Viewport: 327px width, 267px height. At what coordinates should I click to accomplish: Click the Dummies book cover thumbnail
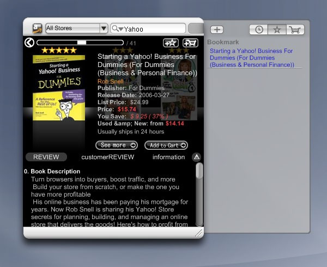click(59, 88)
